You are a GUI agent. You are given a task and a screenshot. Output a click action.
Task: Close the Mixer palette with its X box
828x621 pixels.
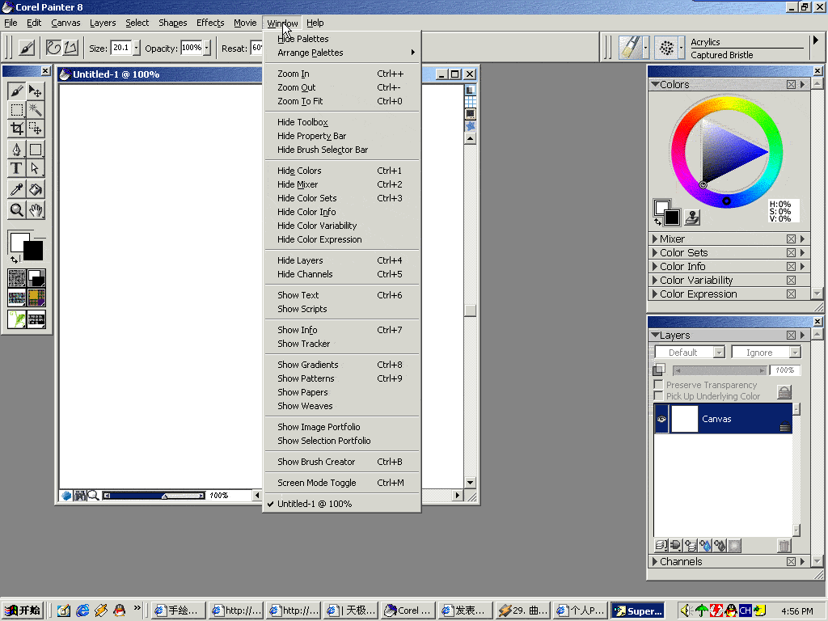pyautogui.click(x=791, y=239)
